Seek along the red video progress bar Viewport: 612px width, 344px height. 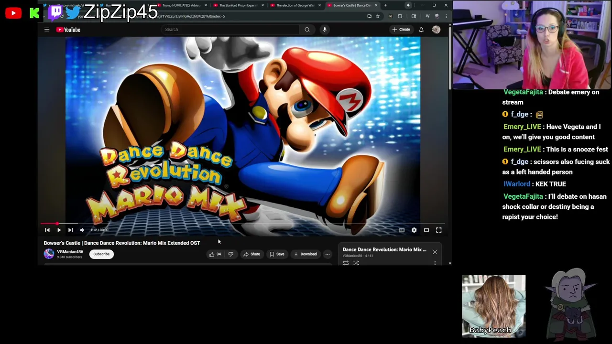point(243,224)
